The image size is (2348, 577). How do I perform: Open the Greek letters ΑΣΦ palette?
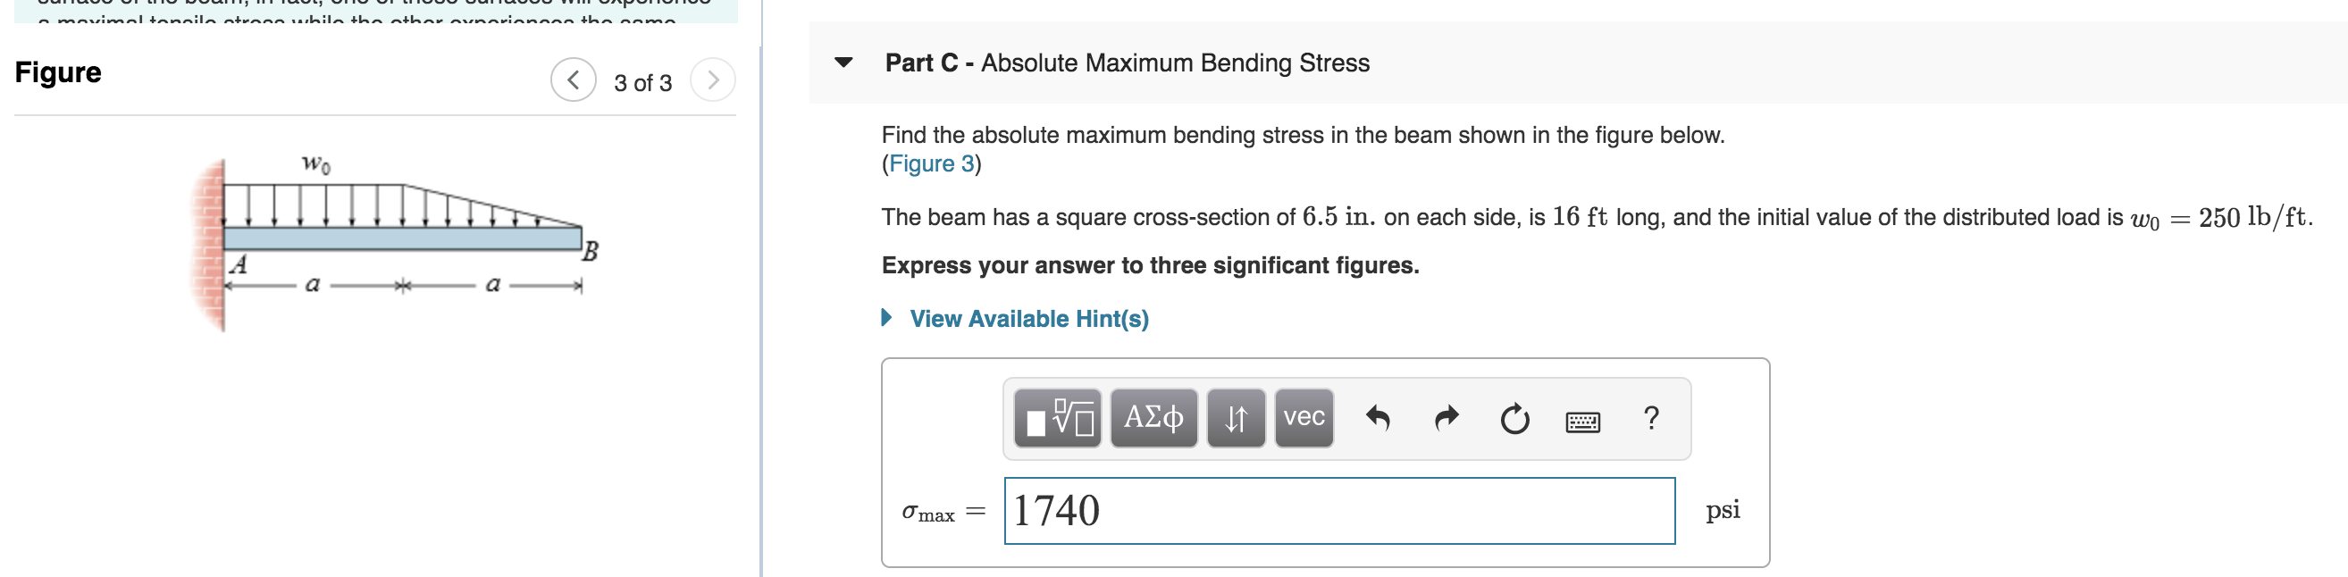click(1153, 417)
